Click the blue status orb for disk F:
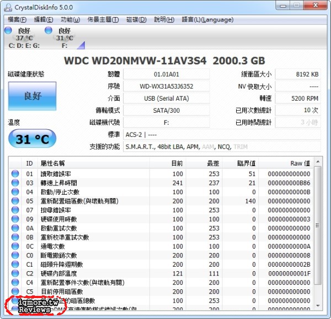331x319 pixels. pyautogui.click(x=49, y=30)
